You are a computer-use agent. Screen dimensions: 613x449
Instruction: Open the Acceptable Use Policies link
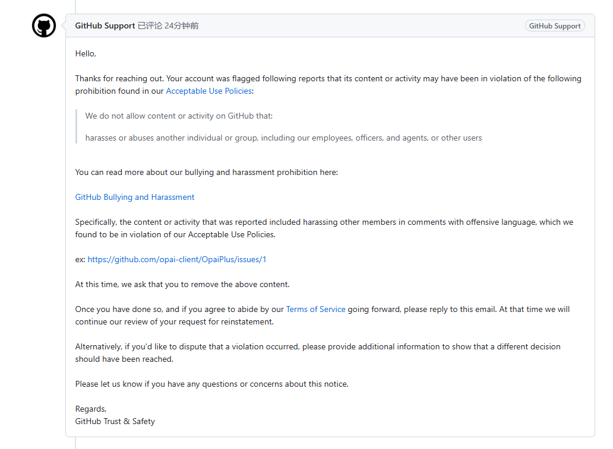point(208,91)
